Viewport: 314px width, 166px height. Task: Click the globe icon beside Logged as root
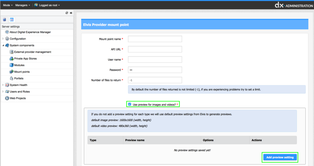coord(36,5)
